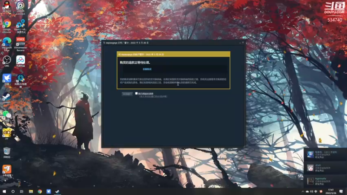Click the close window button beside the checkbox
Image resolution: width=347 pixels, height=195 pixels.
127,94
